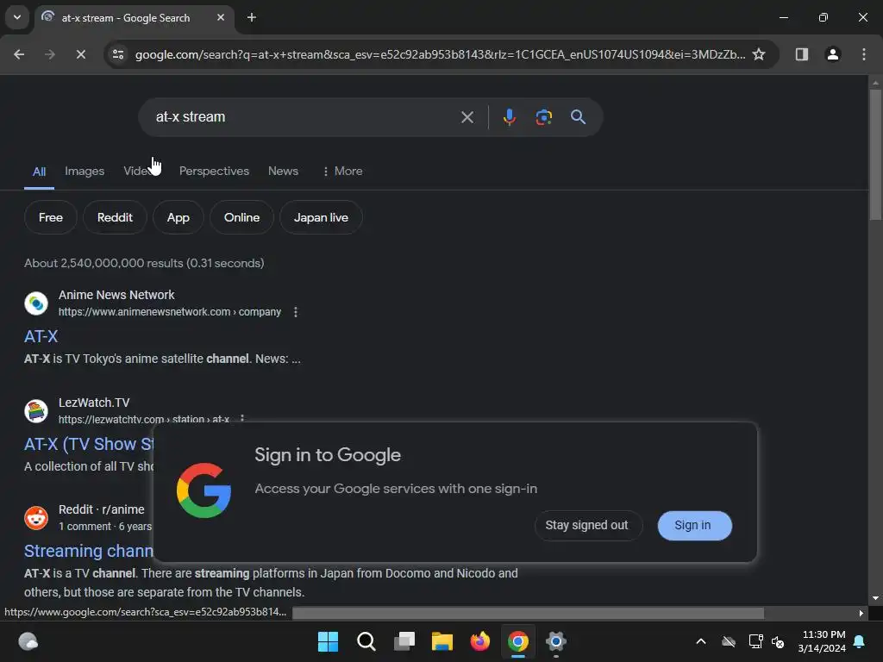Close the at-x stream tab
Screen dimensions: 883x662
coord(221,17)
